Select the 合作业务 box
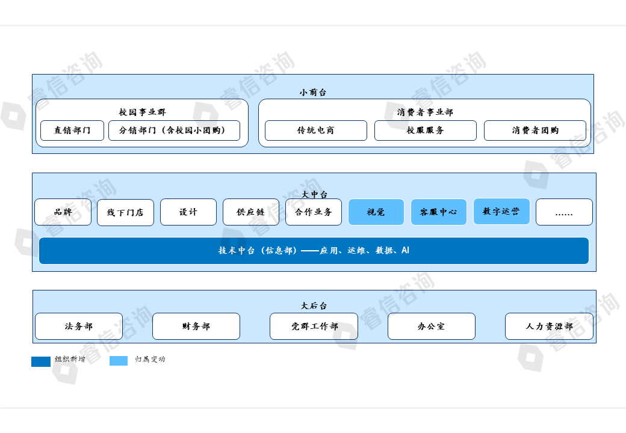The height and width of the screenshot is (433, 626). point(313,212)
